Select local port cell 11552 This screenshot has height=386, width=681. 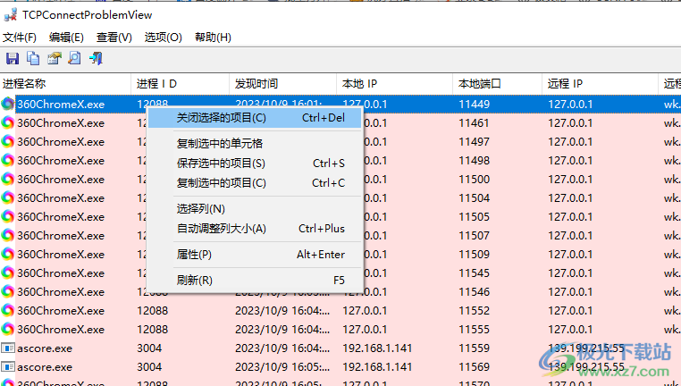(475, 310)
